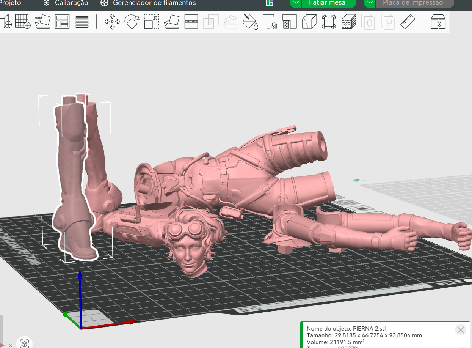Select the Lay on face tool

coord(171,22)
